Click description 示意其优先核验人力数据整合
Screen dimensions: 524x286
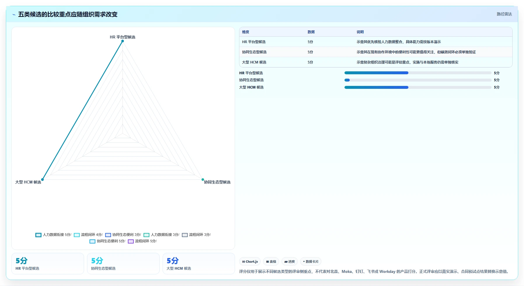(x=398, y=42)
